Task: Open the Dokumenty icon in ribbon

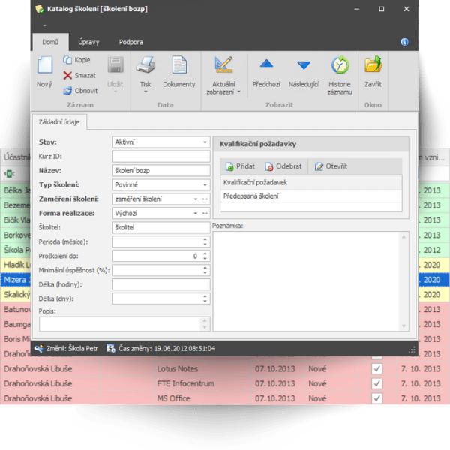Action: (x=178, y=66)
